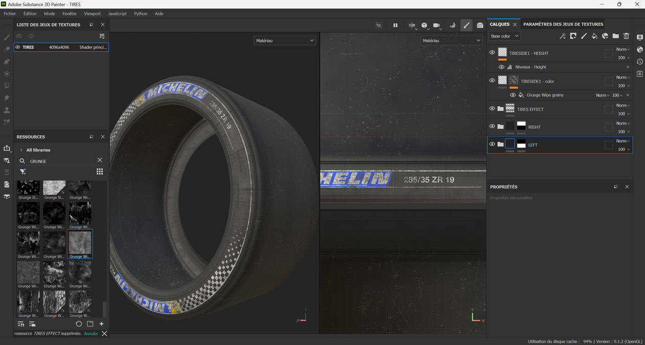Hide the Grunge Wipe grainy effect
Screen dimensions: 645x345
(513, 95)
